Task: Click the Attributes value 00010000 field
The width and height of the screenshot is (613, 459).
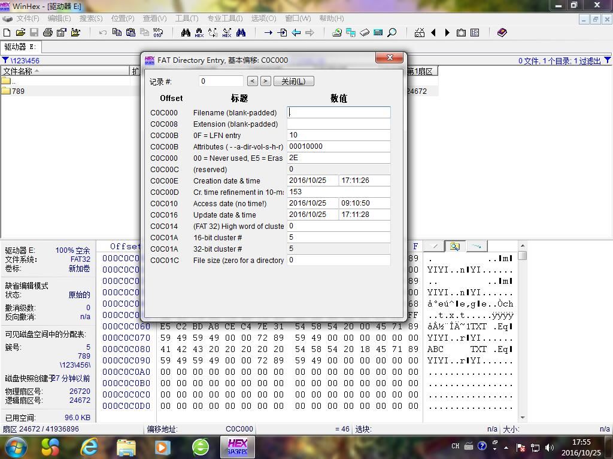Action: (x=339, y=146)
